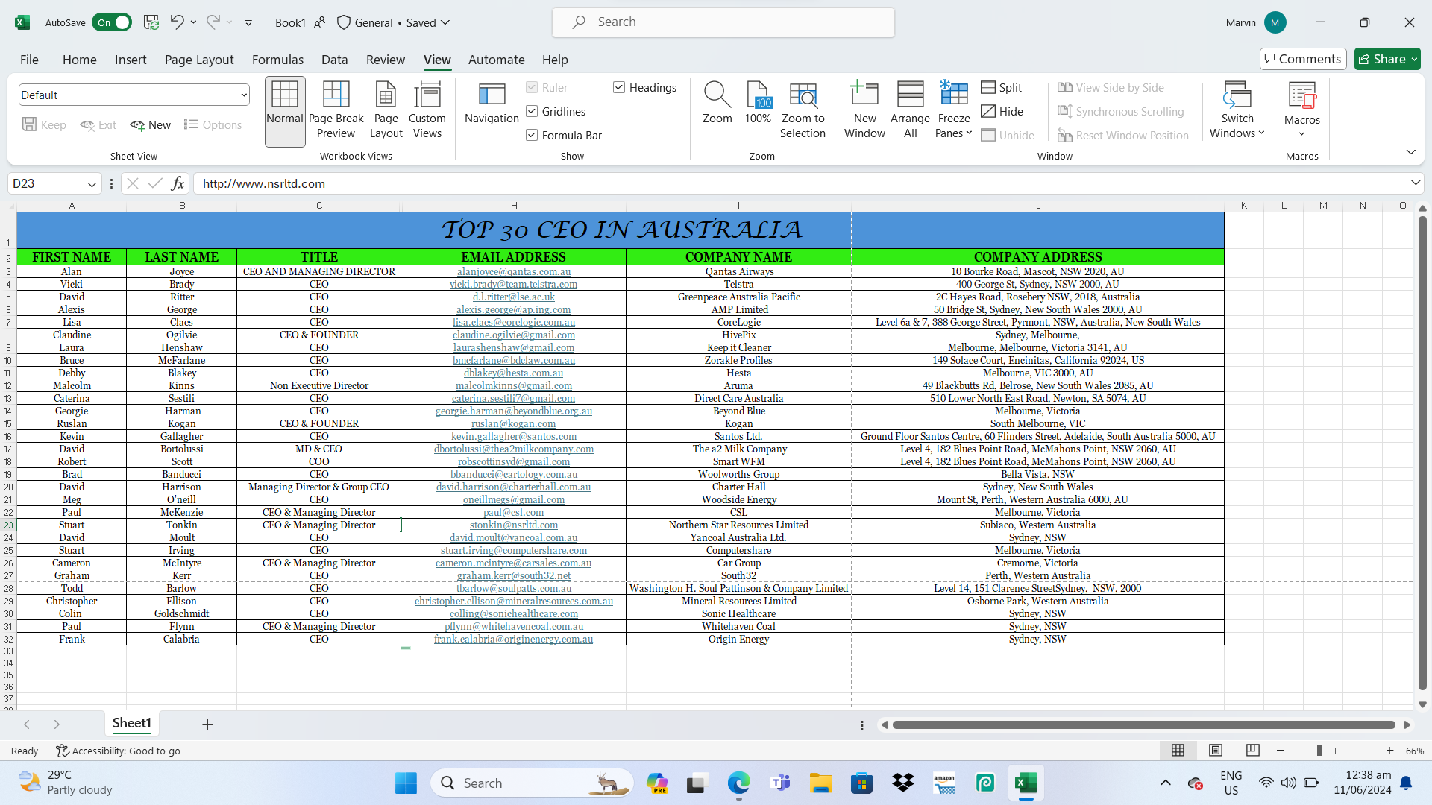The width and height of the screenshot is (1432, 805).
Task: Click the Undo arrow
Action: (177, 22)
